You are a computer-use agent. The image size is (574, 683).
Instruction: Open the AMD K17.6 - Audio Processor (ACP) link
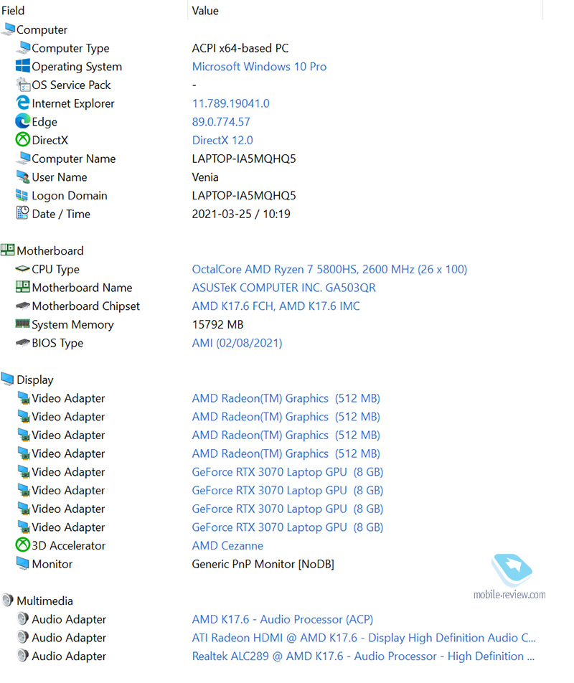click(x=283, y=619)
